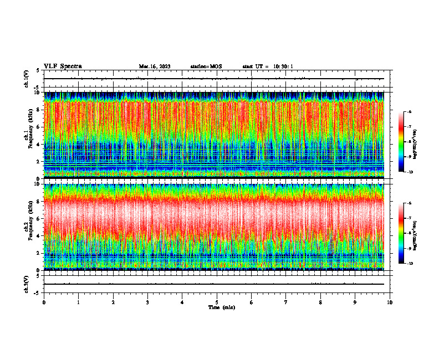
Task: Click the "-10" label on ch.1 color bar
Action: 410,172
